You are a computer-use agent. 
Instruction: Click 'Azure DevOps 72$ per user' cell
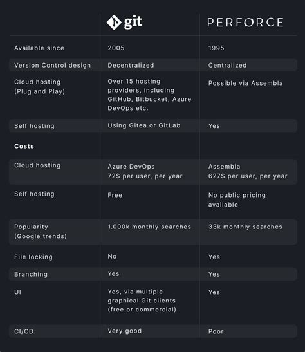pos(145,171)
